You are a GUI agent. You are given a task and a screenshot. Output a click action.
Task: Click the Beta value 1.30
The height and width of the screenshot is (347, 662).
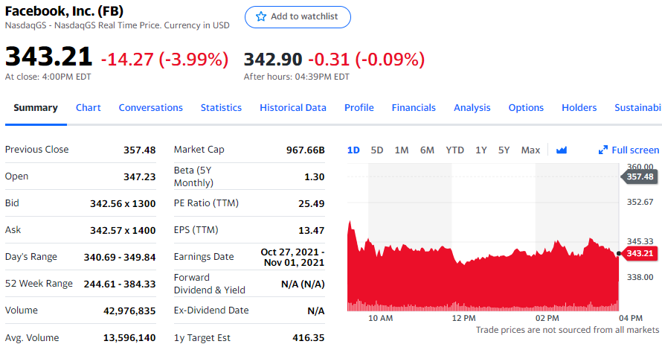tap(315, 177)
